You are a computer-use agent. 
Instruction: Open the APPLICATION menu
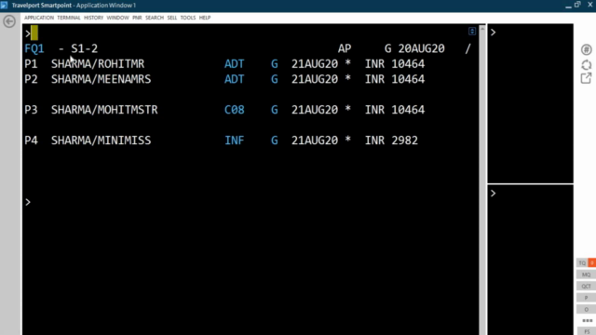pos(39,18)
